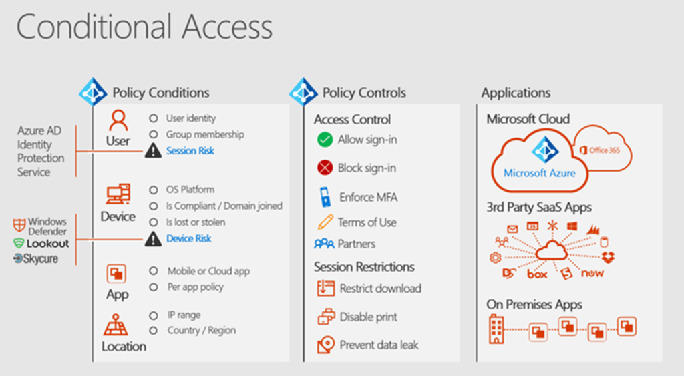Click the Skycure logo icon

[x=18, y=259]
